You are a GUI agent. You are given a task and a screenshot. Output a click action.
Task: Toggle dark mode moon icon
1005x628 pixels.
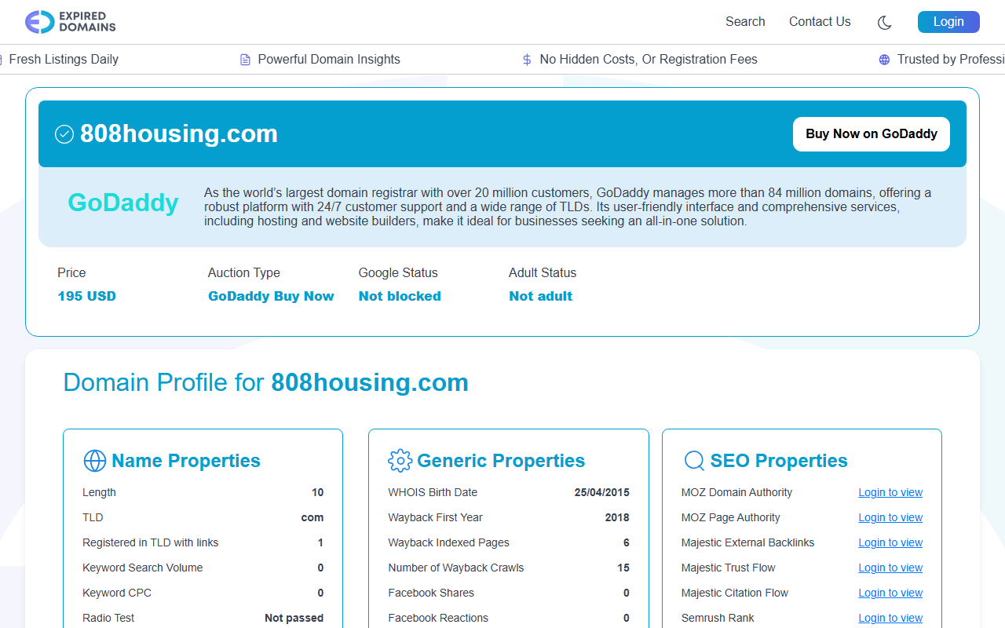(884, 22)
